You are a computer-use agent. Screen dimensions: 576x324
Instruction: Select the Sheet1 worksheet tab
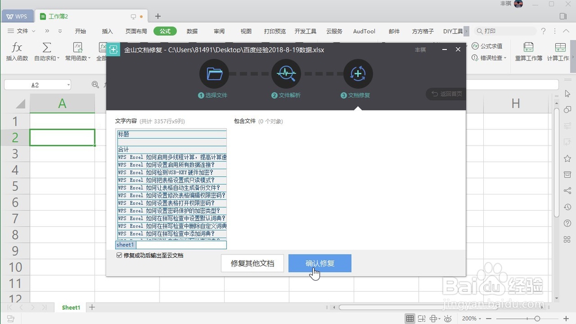click(x=71, y=307)
